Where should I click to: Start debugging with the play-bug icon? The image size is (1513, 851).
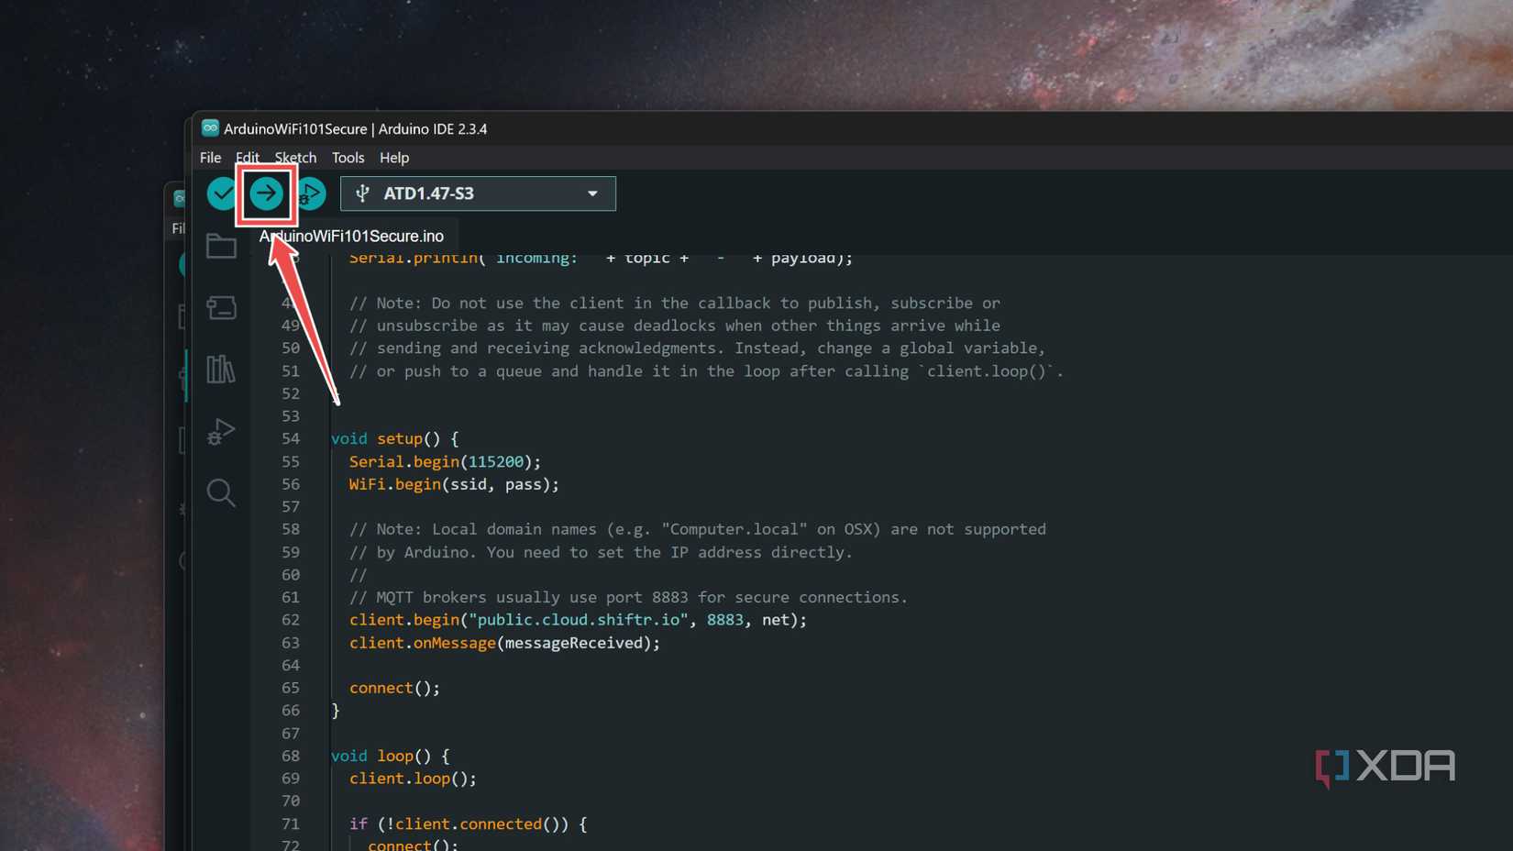point(312,193)
